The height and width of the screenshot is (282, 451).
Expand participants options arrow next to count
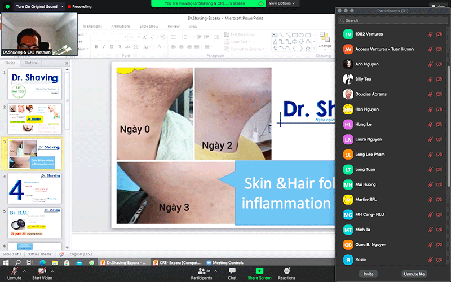point(216,271)
